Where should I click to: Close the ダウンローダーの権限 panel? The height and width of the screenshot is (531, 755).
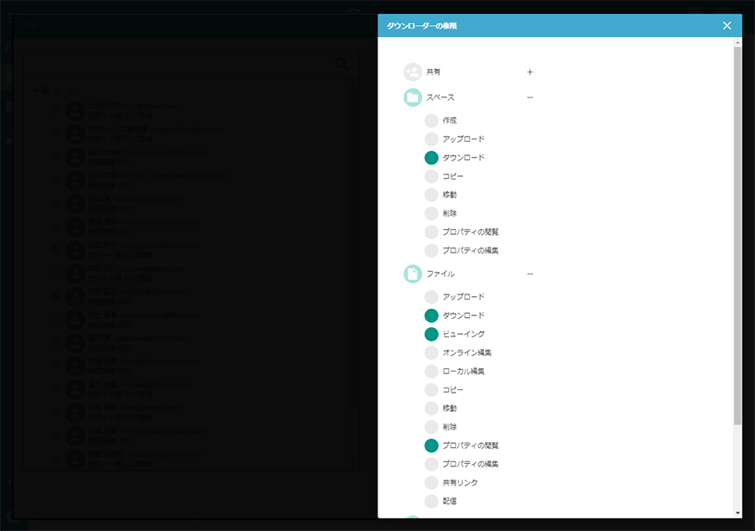[726, 25]
